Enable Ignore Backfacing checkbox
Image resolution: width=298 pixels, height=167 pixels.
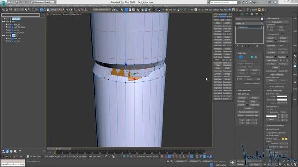click(238, 64)
